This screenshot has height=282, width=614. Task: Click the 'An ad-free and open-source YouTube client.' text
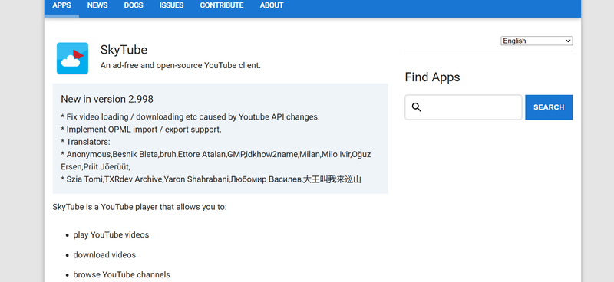pos(180,66)
